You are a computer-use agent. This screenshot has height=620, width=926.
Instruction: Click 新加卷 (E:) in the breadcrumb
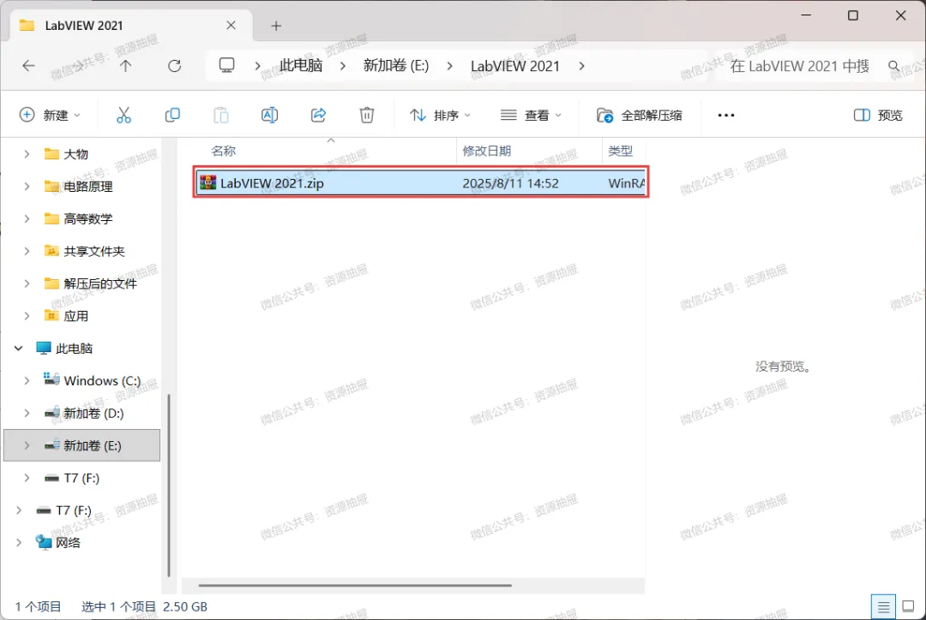(x=396, y=65)
